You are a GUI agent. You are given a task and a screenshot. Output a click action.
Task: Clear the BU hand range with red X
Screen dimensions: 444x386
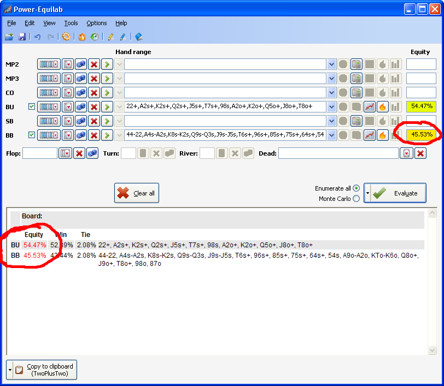click(94, 107)
